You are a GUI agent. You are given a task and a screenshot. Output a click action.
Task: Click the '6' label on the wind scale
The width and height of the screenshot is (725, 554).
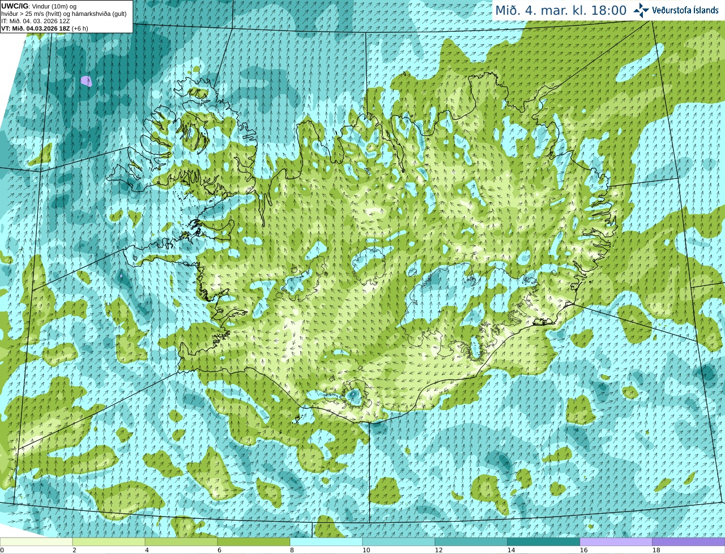(219, 550)
